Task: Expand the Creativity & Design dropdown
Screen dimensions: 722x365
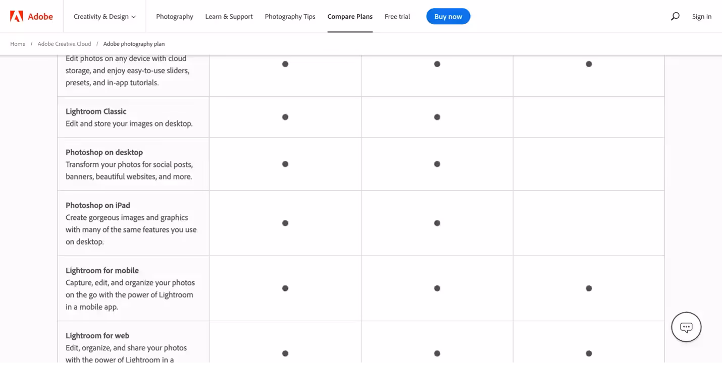Action: (x=105, y=17)
